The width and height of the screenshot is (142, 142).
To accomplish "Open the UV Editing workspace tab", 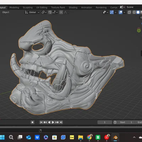I will [x=42, y=7].
